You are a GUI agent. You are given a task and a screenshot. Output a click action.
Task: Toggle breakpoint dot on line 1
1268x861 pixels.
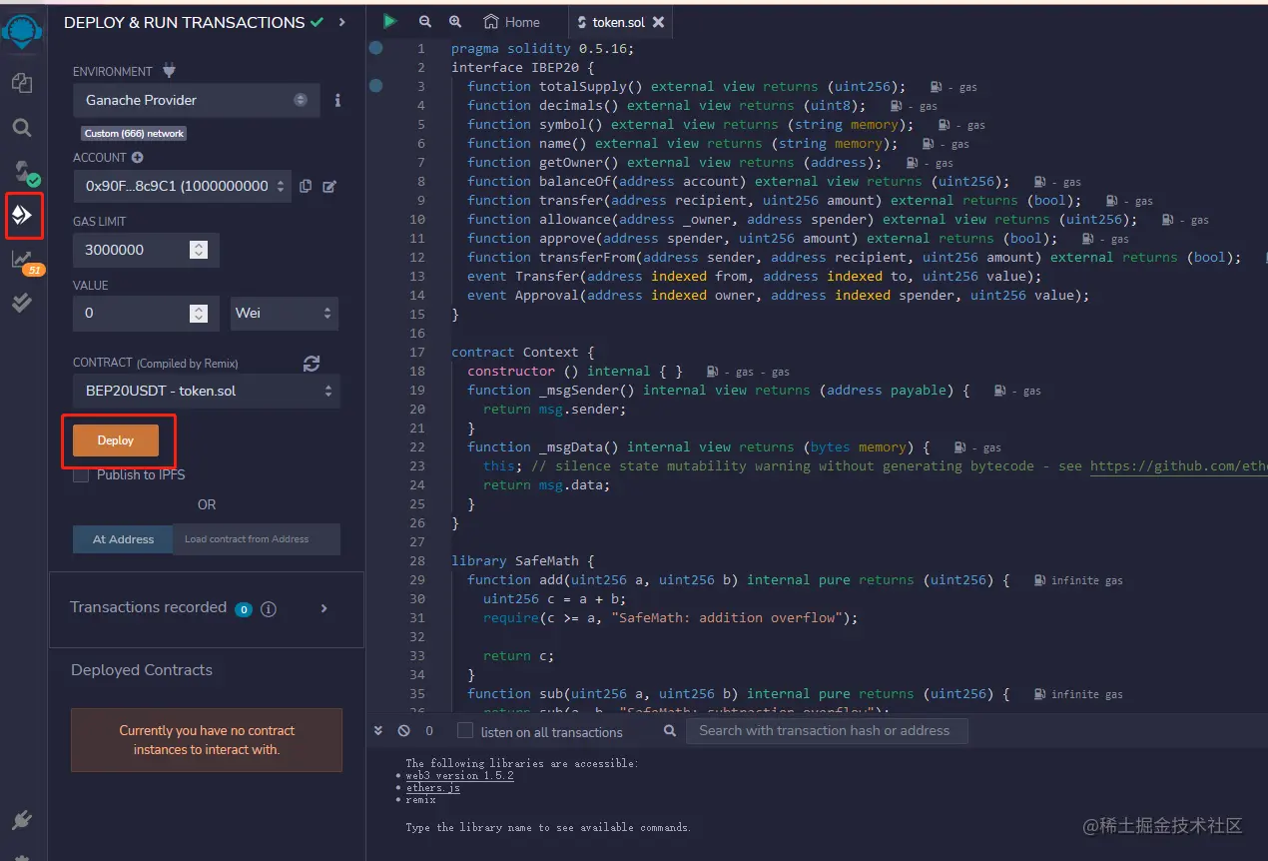375,48
